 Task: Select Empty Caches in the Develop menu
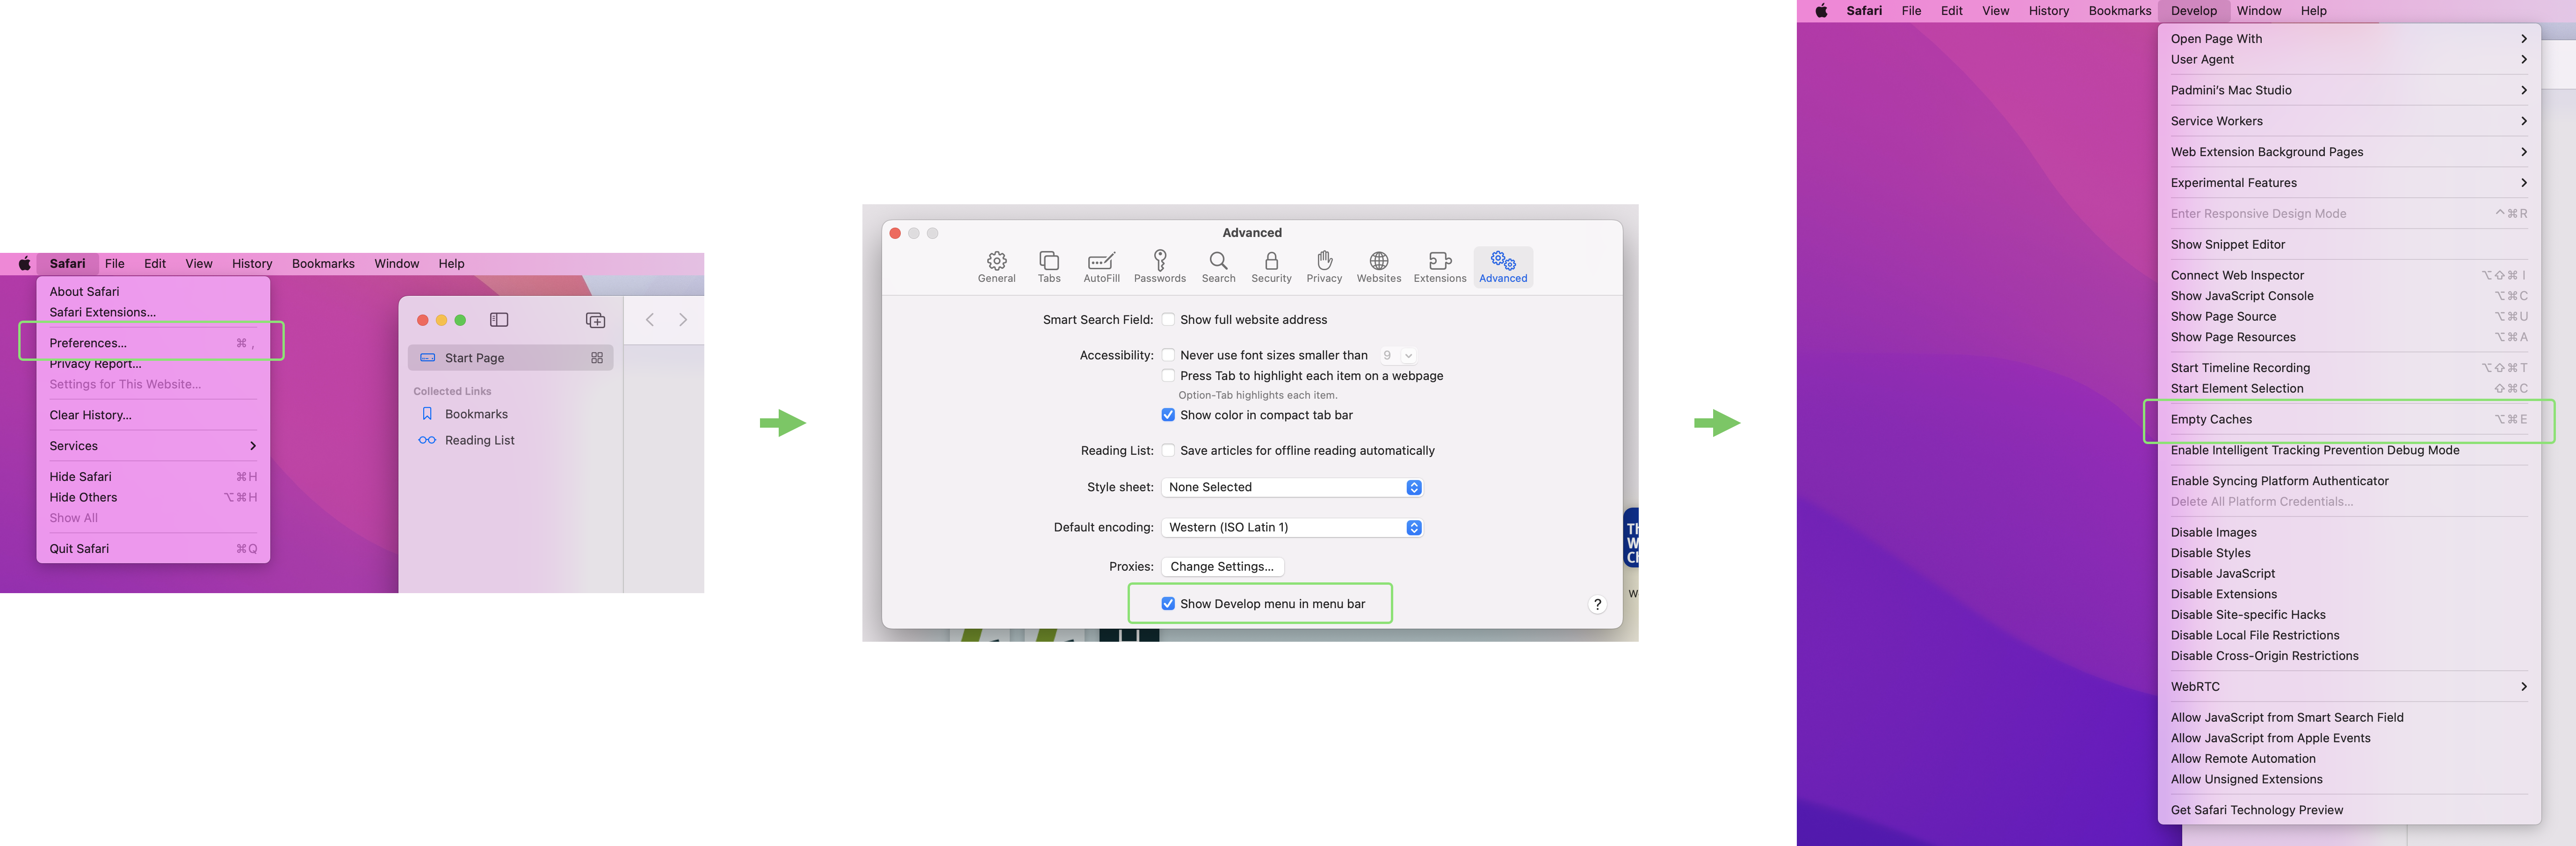(2211, 420)
